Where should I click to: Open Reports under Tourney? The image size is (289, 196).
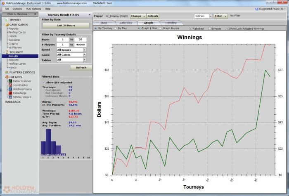(14, 60)
